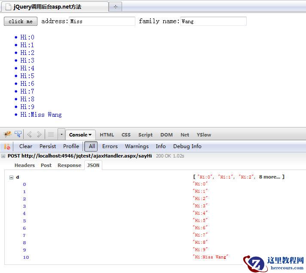Show the request Response tab
306x273 pixels.
[69, 165]
